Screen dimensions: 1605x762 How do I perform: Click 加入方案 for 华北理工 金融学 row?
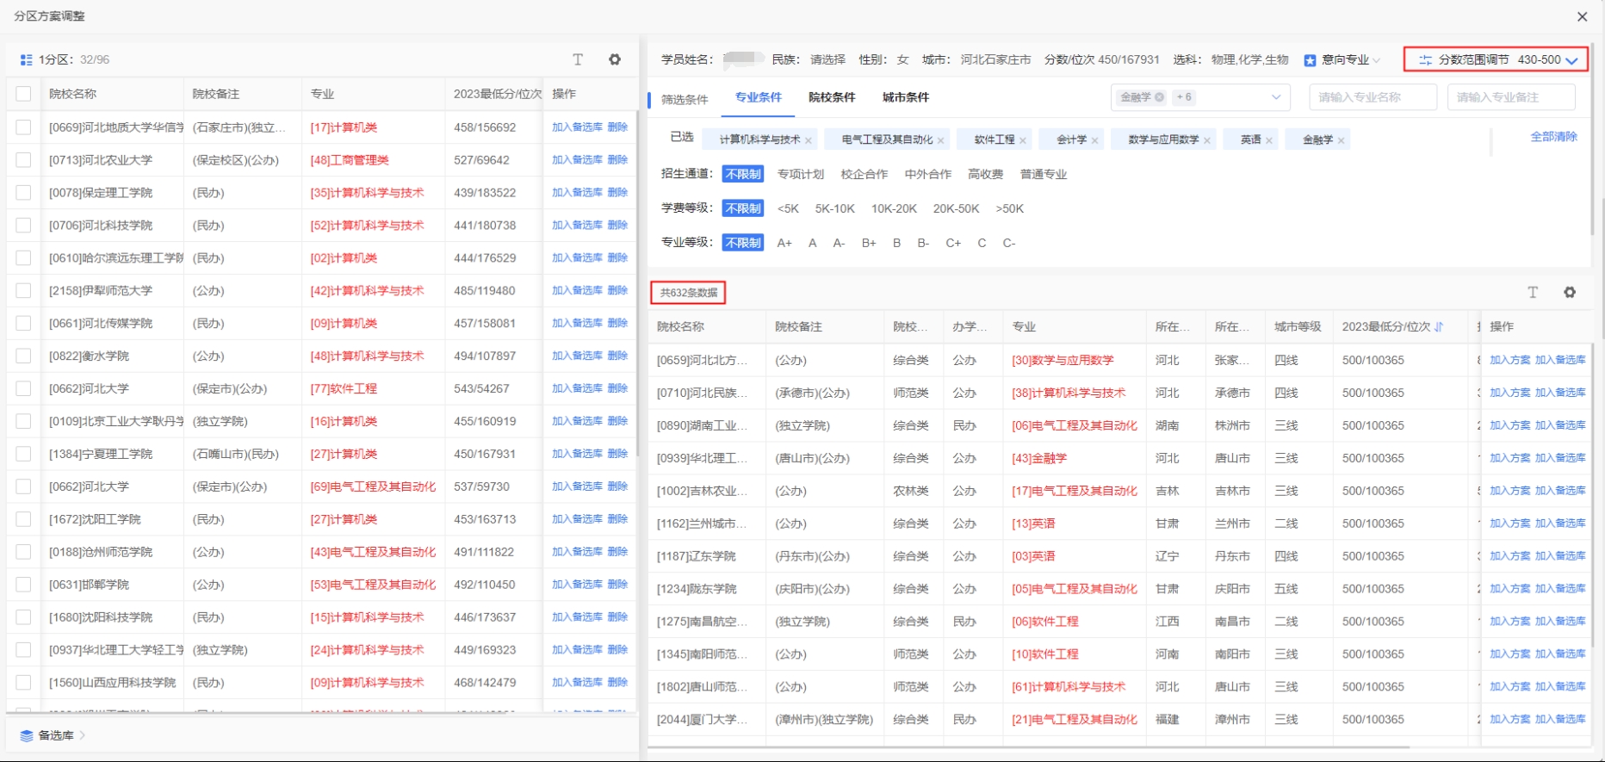coord(1510,458)
